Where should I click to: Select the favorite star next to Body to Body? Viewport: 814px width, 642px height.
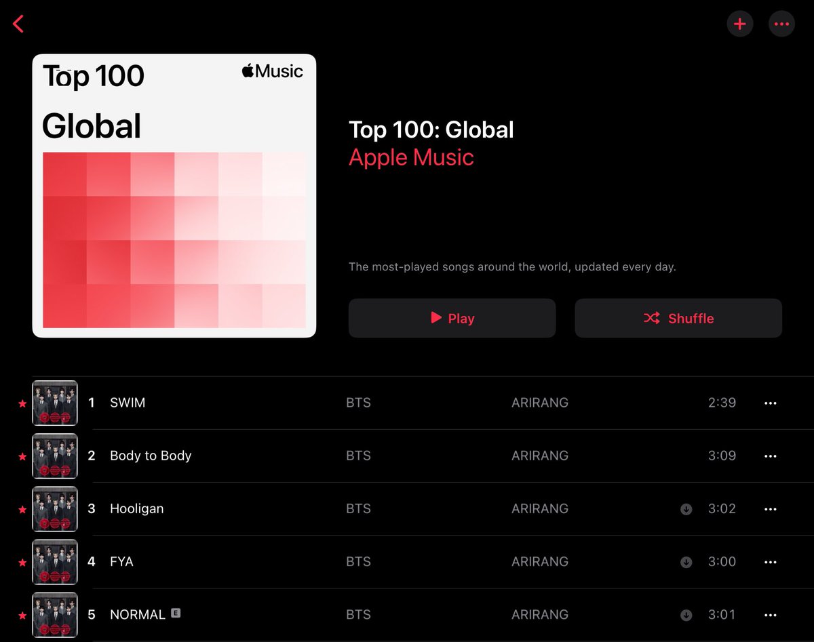point(22,456)
